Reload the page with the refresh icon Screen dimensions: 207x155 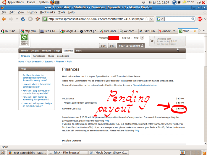tap(23, 19)
